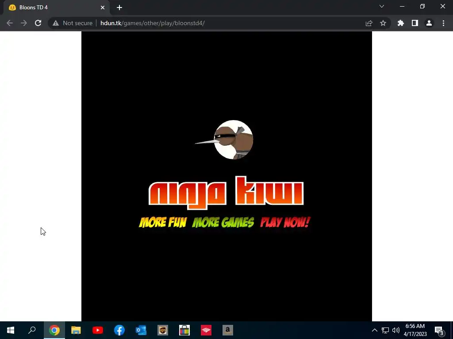
Task: Show hidden system tray icons
Action: click(374, 330)
